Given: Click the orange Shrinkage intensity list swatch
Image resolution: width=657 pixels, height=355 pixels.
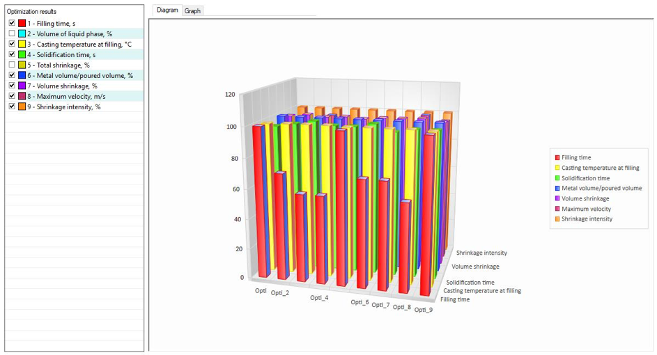Looking at the screenshot, I should [x=22, y=107].
